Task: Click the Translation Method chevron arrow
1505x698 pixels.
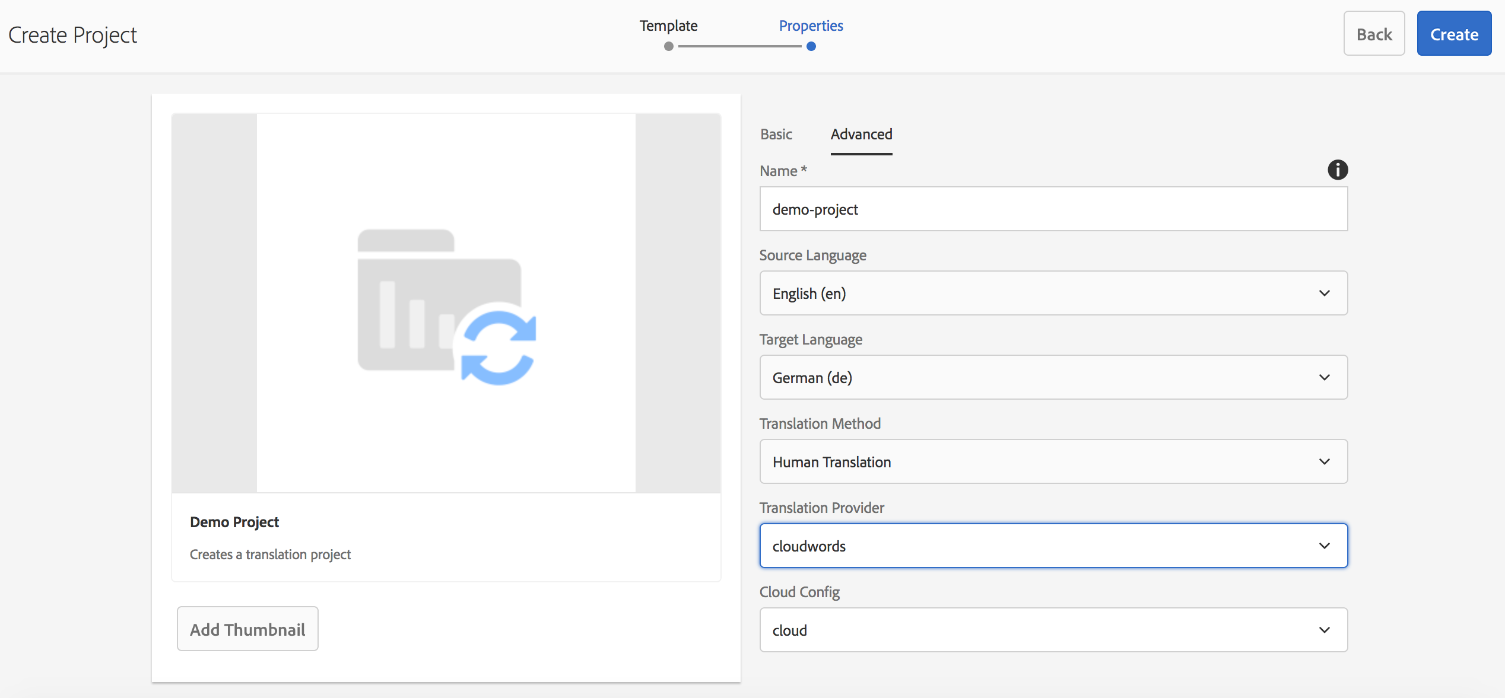Action: coord(1324,462)
